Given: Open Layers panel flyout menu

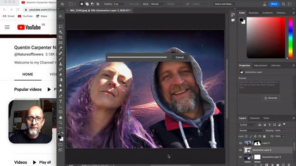Looking at the screenshot, I should [x=294, y=118].
